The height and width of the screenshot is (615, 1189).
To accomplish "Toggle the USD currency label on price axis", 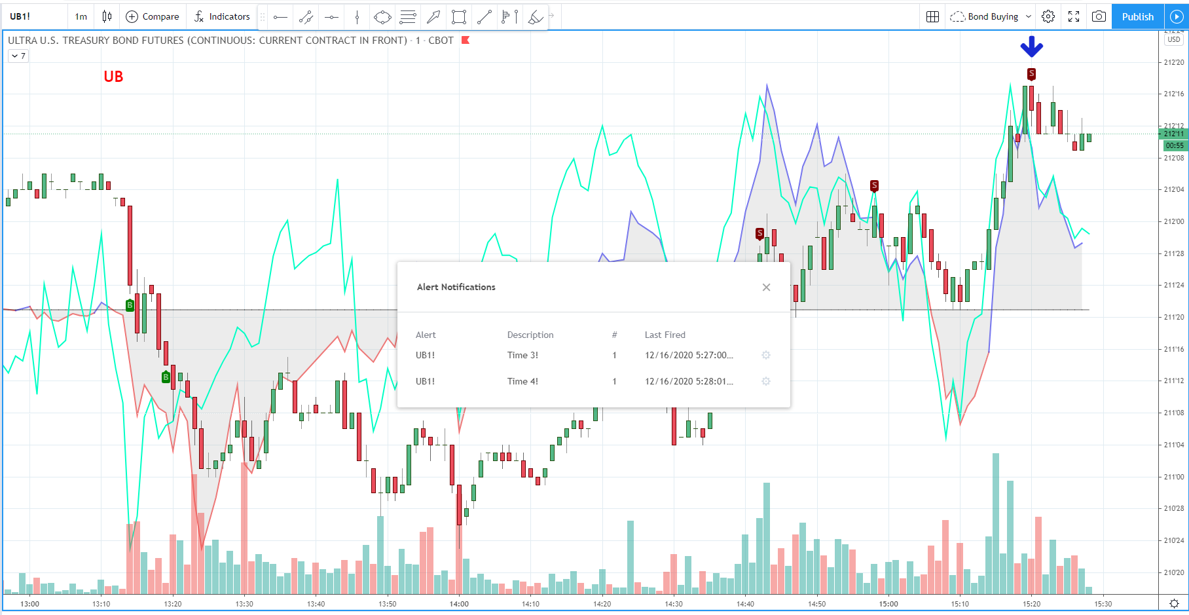I will [1174, 40].
